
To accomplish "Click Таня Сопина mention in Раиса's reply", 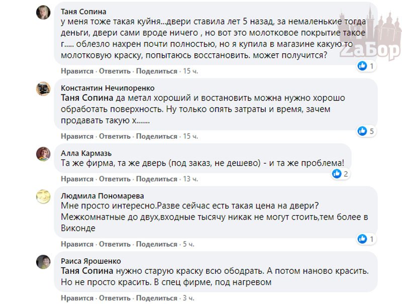I will [86, 271].
